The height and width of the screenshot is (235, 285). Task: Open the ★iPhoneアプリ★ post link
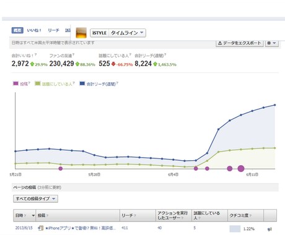click(81, 228)
